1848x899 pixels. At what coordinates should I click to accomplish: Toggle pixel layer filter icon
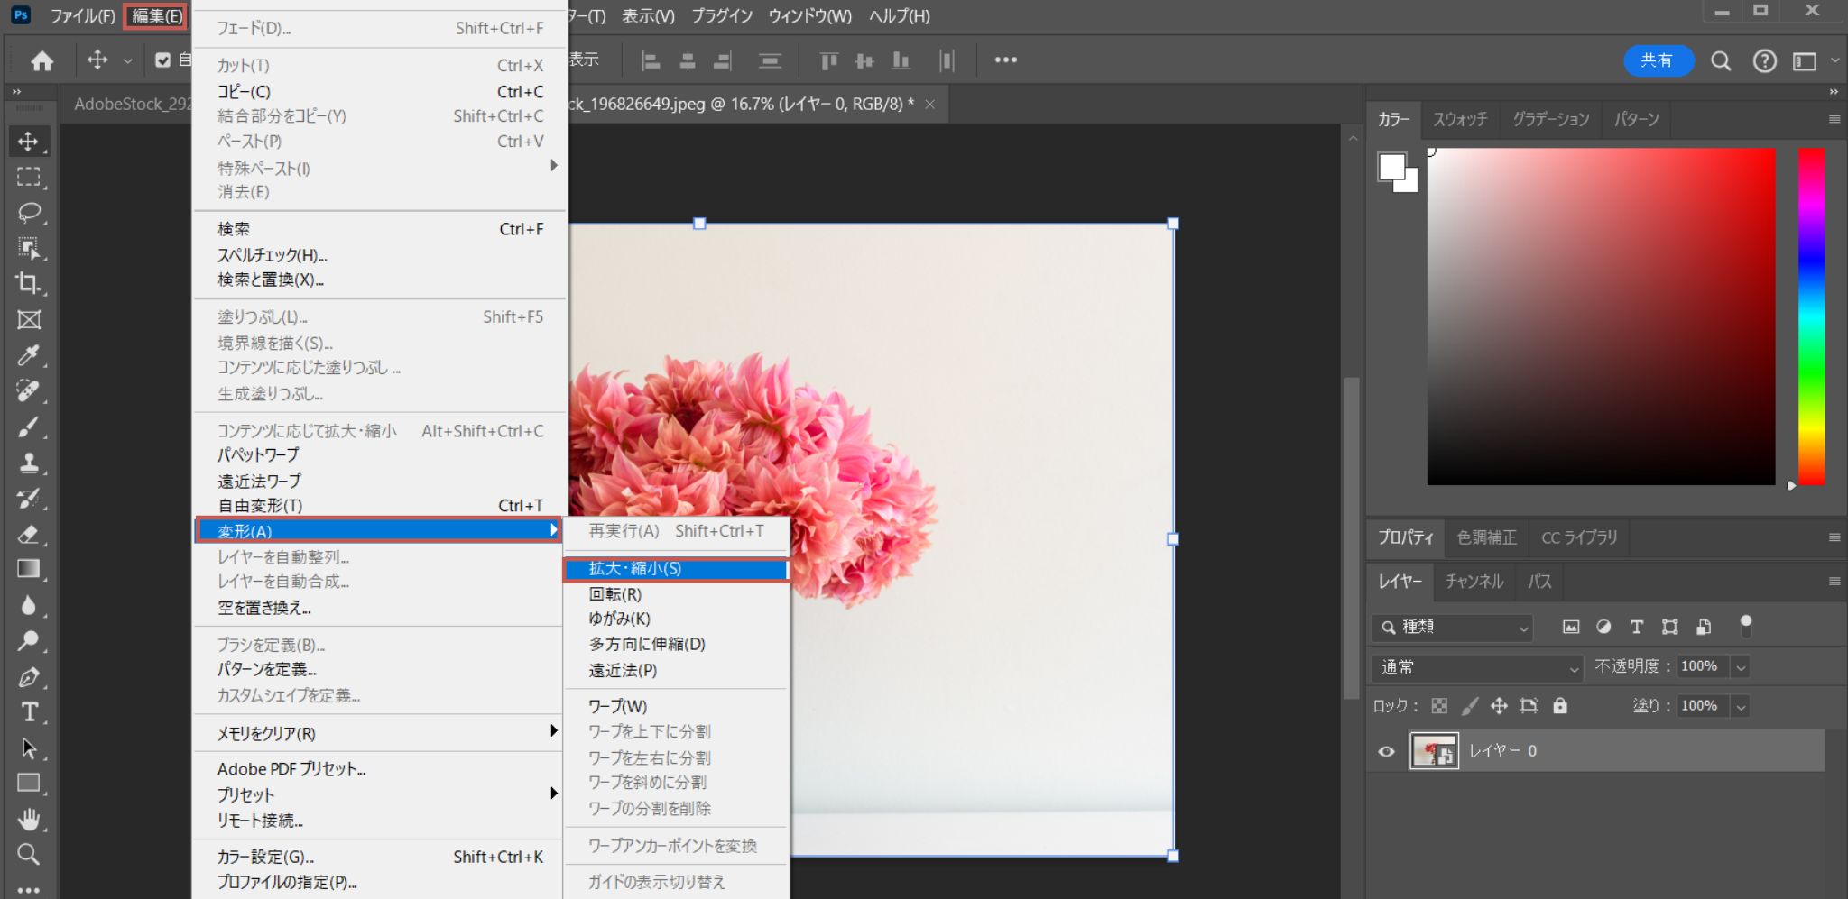pyautogui.click(x=1571, y=627)
